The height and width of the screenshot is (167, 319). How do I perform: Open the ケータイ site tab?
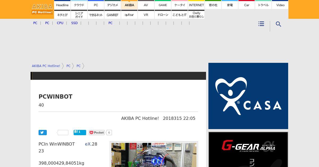coord(179,5)
